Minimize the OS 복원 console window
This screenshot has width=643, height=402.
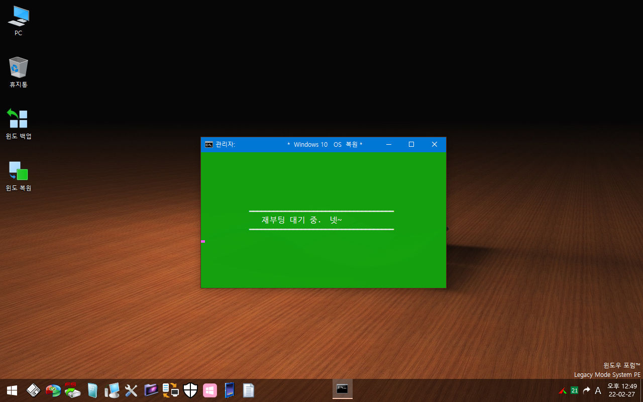388,145
